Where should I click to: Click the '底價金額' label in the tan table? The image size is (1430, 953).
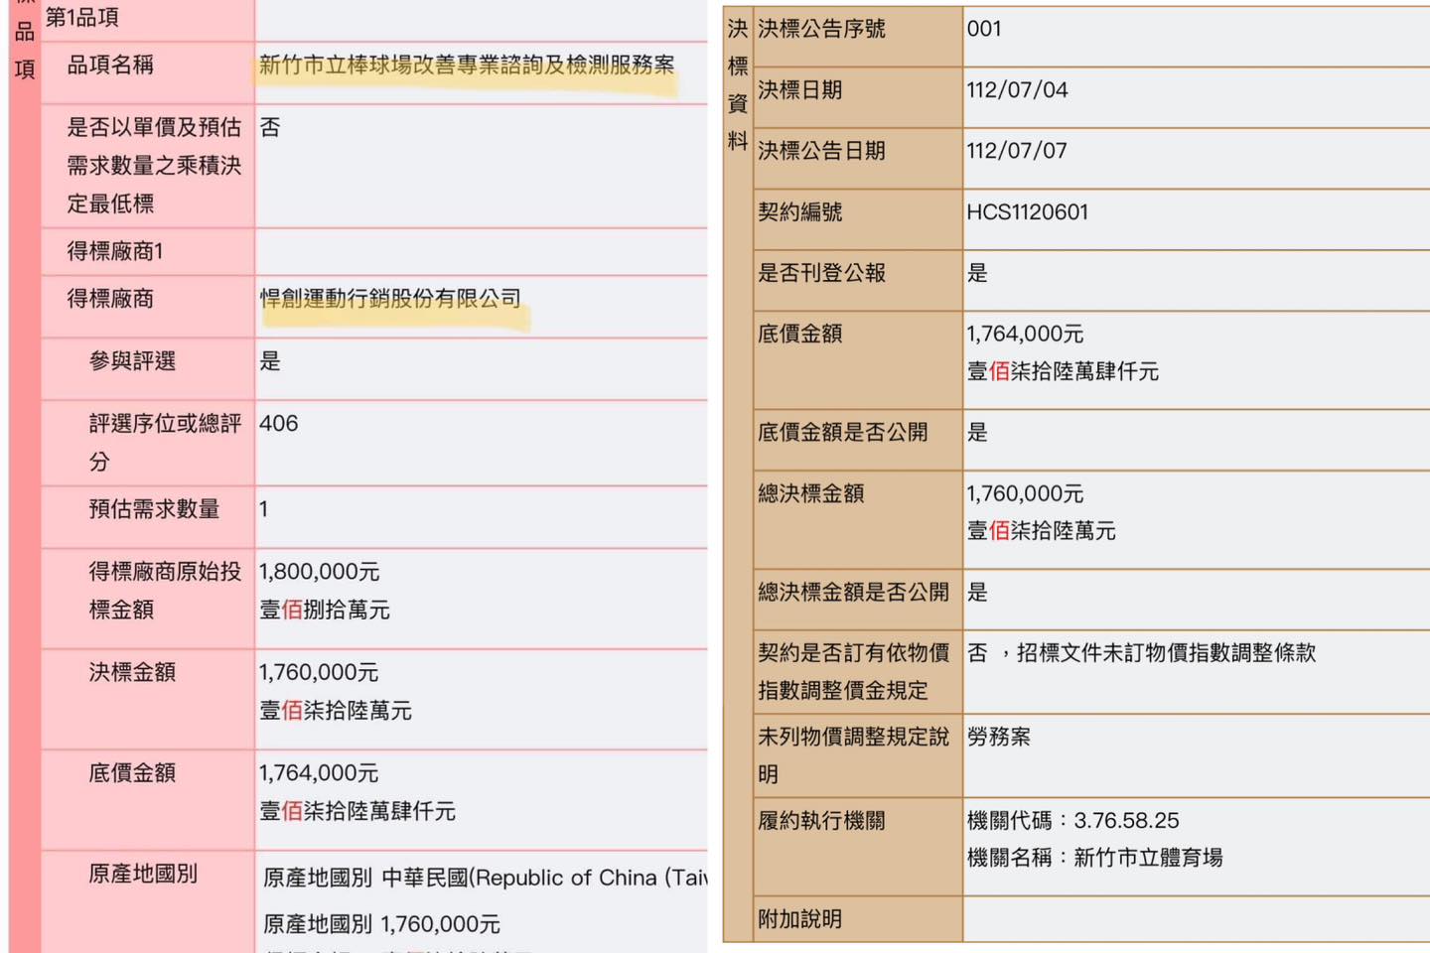(x=799, y=334)
